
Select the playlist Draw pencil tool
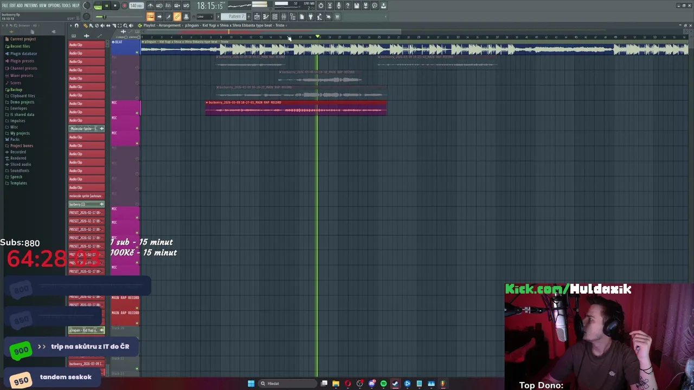85,25
